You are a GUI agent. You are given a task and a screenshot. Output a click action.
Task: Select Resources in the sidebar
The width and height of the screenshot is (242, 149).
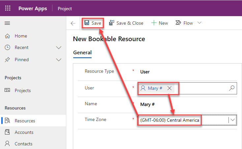(x=25, y=121)
